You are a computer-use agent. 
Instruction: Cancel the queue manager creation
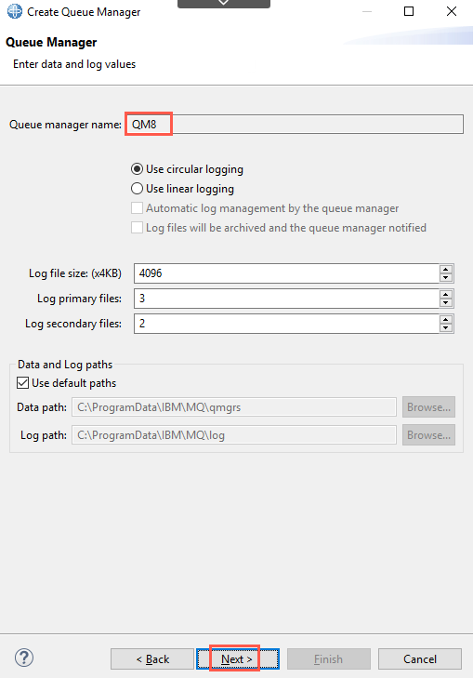point(420,659)
